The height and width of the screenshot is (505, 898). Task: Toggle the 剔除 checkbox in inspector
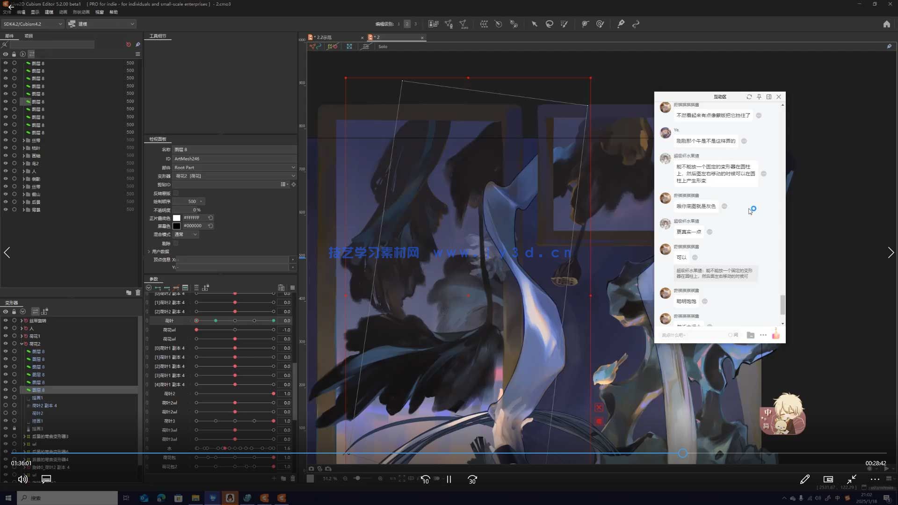pos(176,243)
